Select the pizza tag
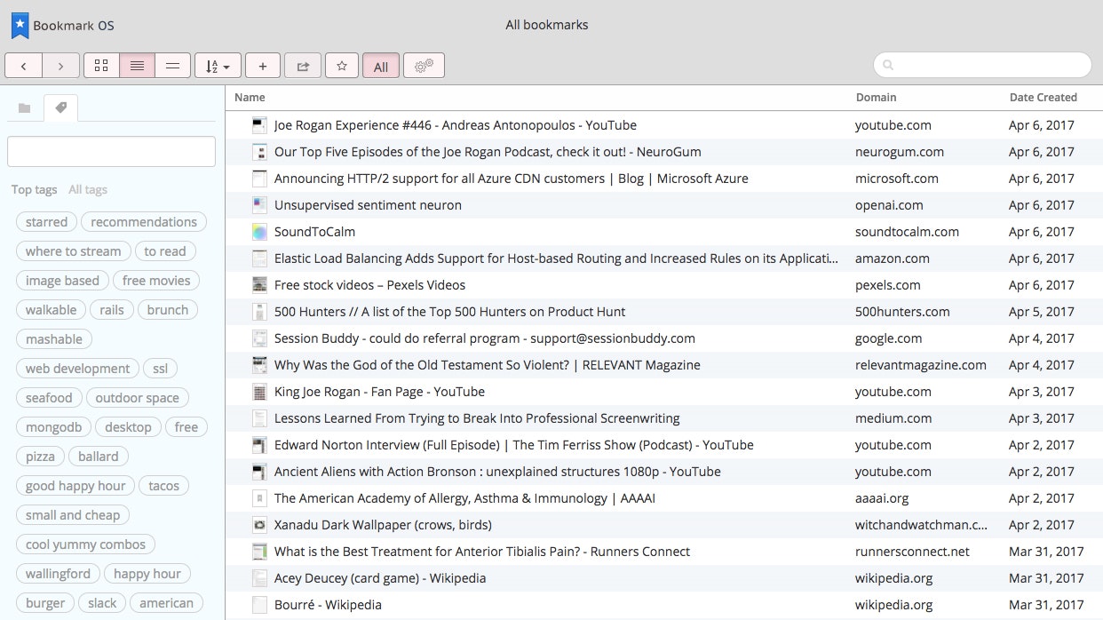 pyautogui.click(x=40, y=457)
